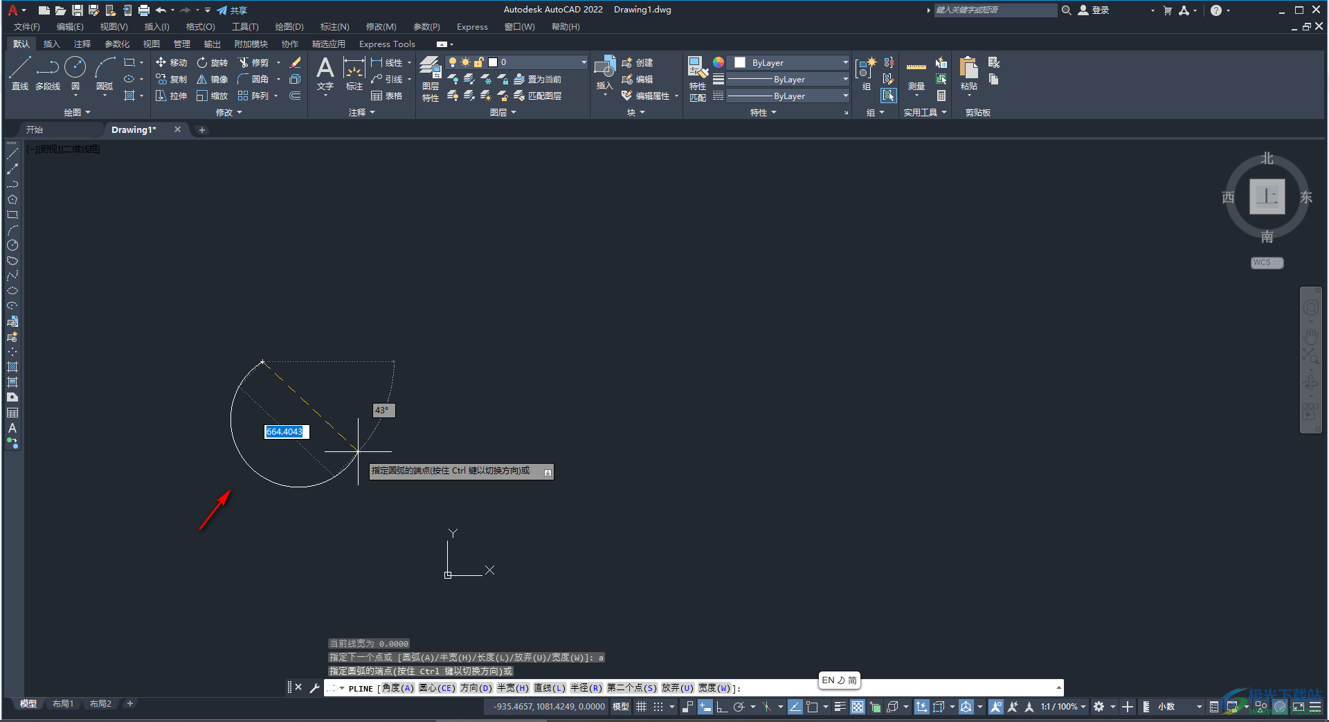Toggle snap mode in status bar
Image resolution: width=1329 pixels, height=722 pixels.
point(658,707)
